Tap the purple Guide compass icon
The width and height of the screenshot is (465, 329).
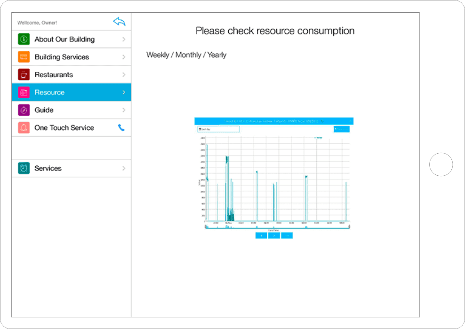point(24,110)
